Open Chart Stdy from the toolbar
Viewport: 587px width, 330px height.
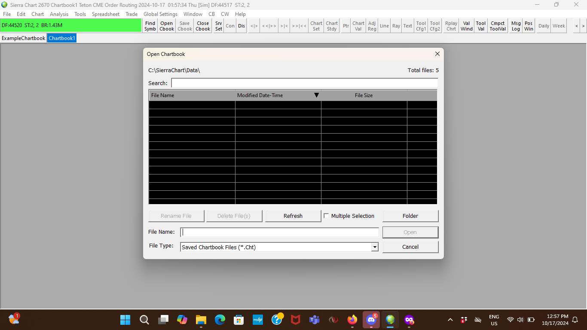[x=332, y=26]
